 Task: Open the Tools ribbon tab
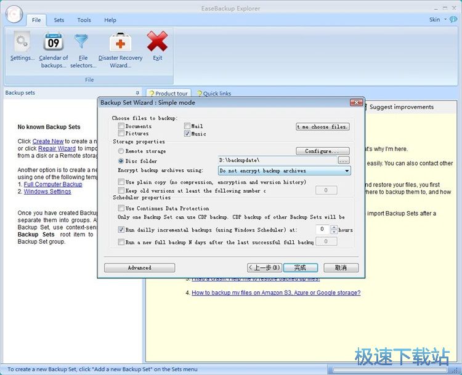coord(84,20)
